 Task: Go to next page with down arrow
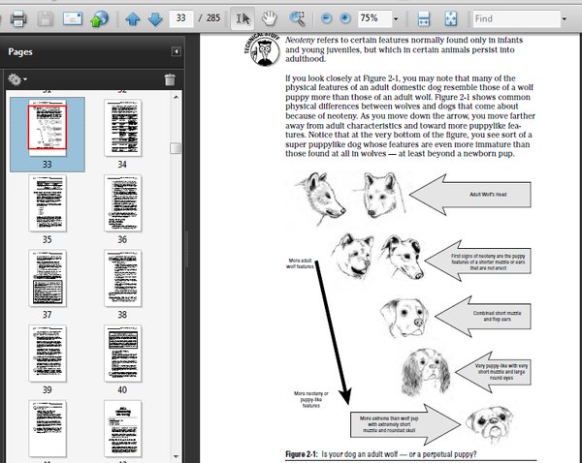tap(155, 18)
